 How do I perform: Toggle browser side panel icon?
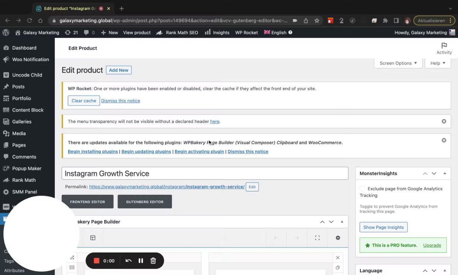coord(396,20)
